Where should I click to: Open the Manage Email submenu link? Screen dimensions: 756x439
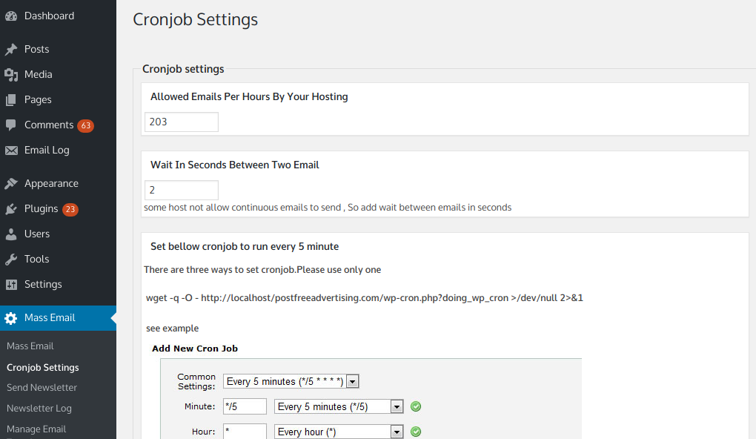click(x=36, y=429)
